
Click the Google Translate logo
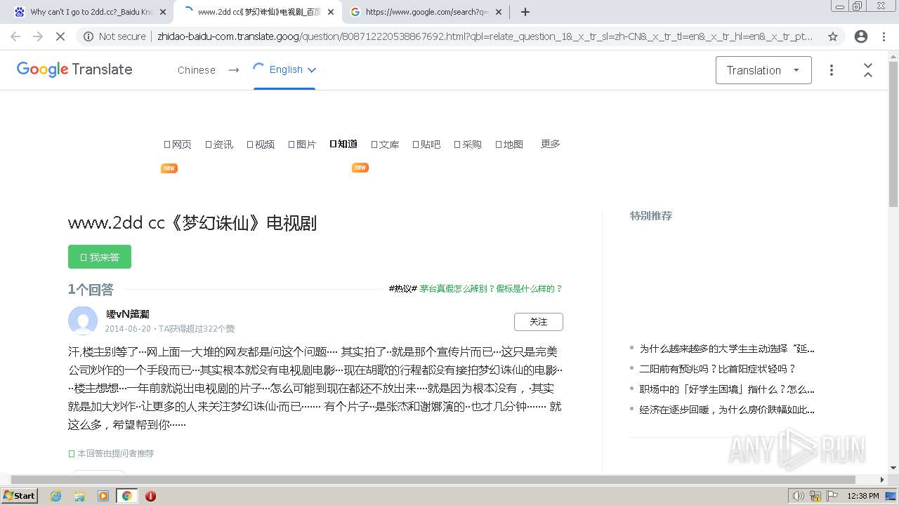[x=74, y=69]
